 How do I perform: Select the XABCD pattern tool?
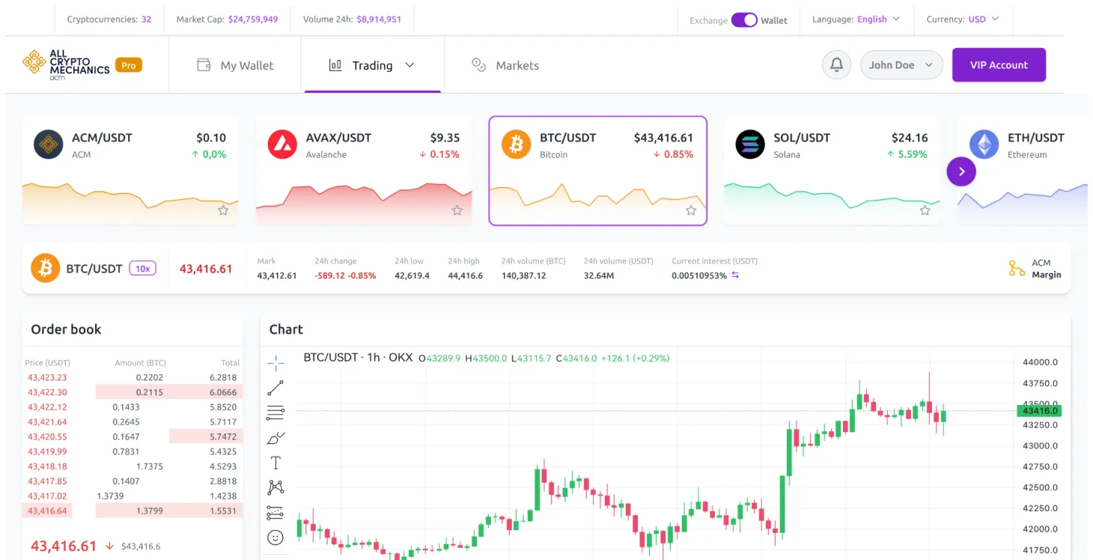click(275, 487)
